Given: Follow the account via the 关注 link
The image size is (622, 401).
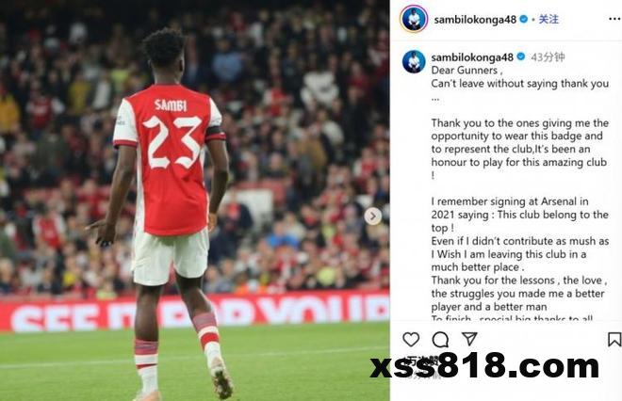Looking at the screenshot, I should point(548,19).
